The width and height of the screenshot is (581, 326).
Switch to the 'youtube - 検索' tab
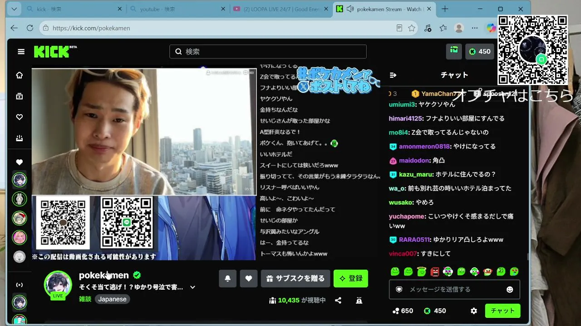178,9
